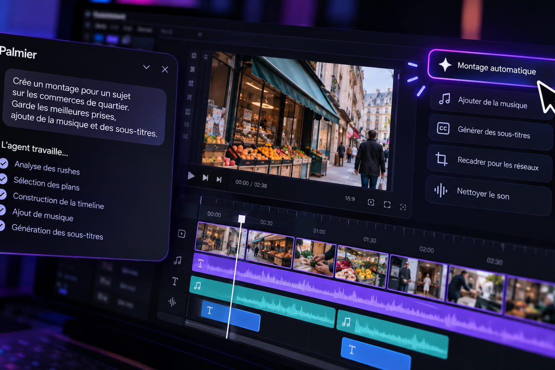Jump to the 00:30 mark on the ruler
The height and width of the screenshot is (370, 555).
(266, 223)
